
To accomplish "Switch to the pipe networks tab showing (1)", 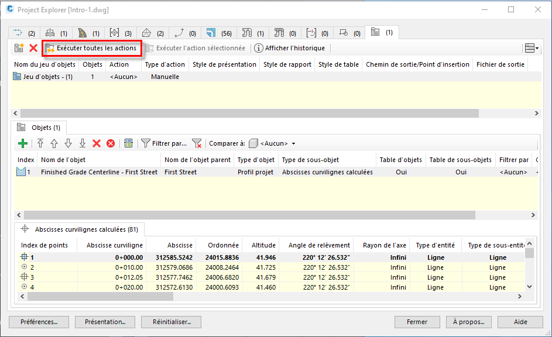I will coord(253,33).
